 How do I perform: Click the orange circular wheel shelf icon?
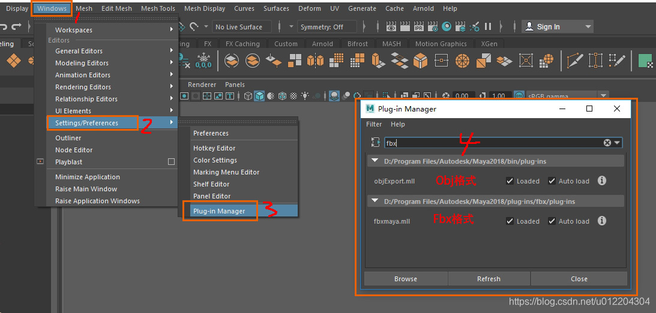(x=463, y=61)
